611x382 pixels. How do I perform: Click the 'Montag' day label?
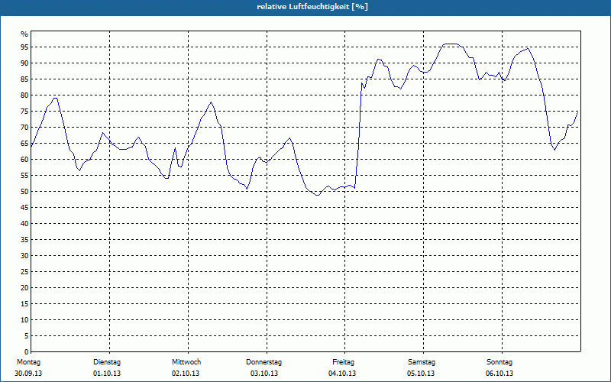coord(28,362)
